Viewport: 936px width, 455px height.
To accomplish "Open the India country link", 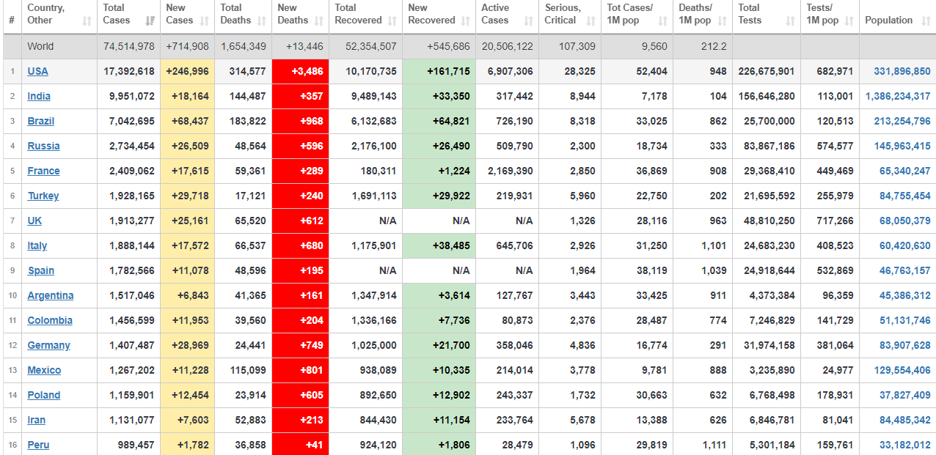I will click(x=39, y=96).
